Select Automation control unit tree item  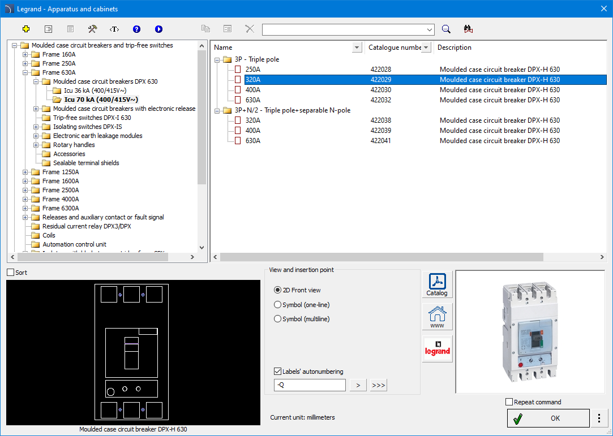click(x=74, y=244)
